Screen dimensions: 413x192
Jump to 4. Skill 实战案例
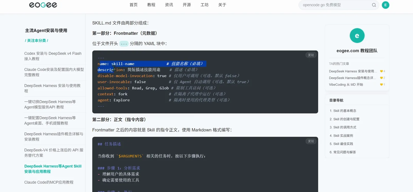click(x=341, y=136)
